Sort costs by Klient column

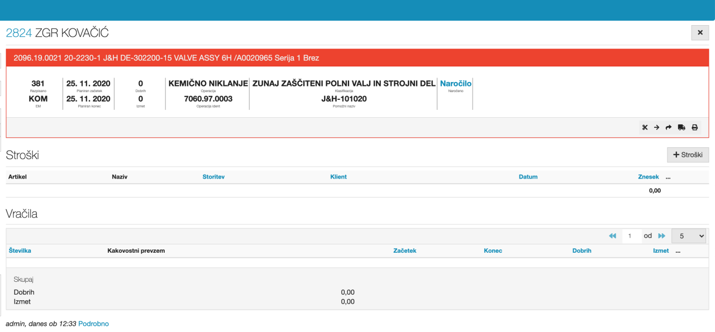coord(339,177)
